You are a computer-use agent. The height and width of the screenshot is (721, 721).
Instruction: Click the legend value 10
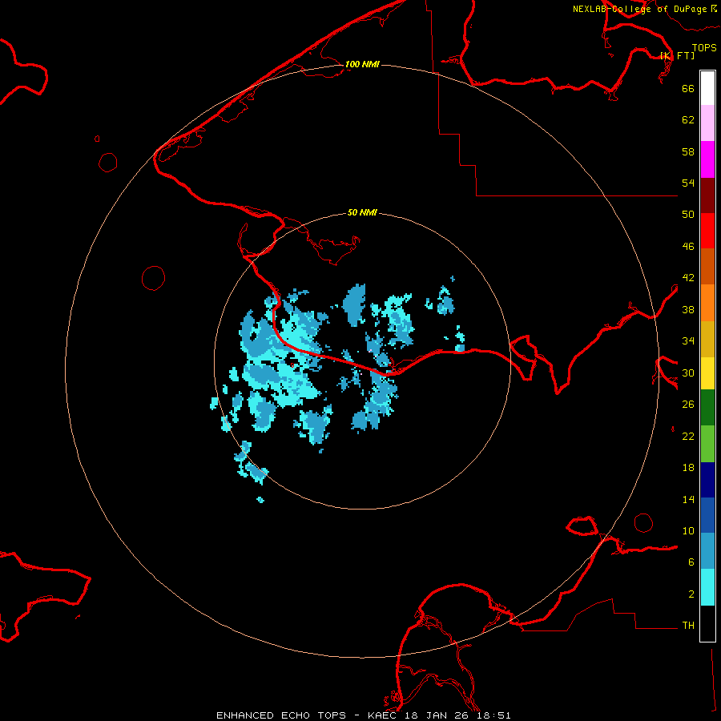click(688, 530)
